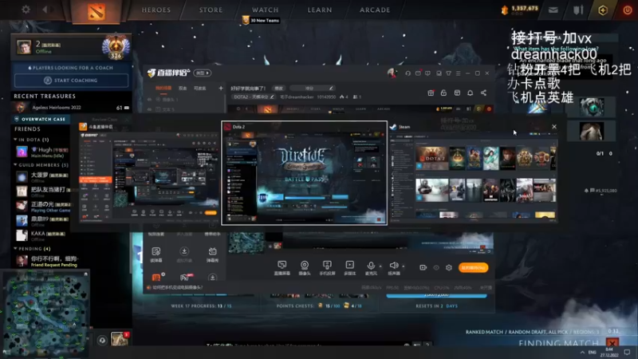Collapse the IN DOTA friends group
638x359 pixels.
tap(15, 140)
